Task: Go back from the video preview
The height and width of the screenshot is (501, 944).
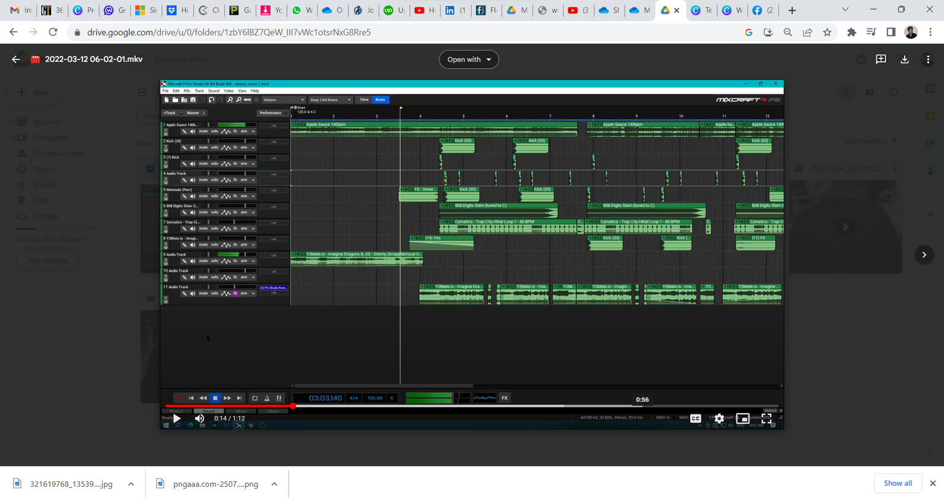Action: [x=15, y=60]
